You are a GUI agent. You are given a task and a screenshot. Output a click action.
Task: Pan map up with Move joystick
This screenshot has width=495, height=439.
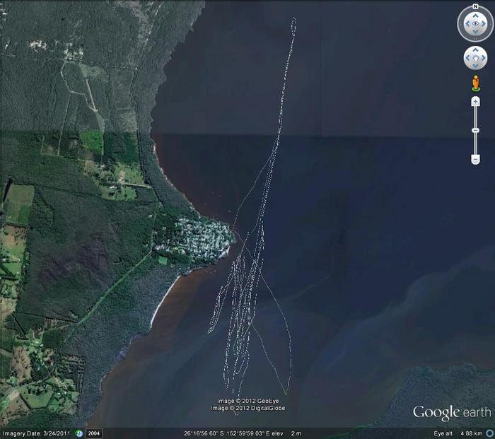pyautogui.click(x=475, y=50)
